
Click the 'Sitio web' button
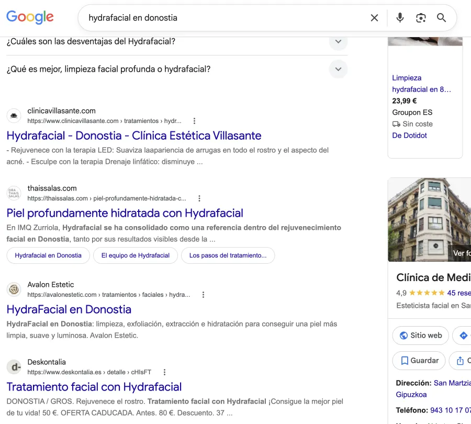[421, 336]
